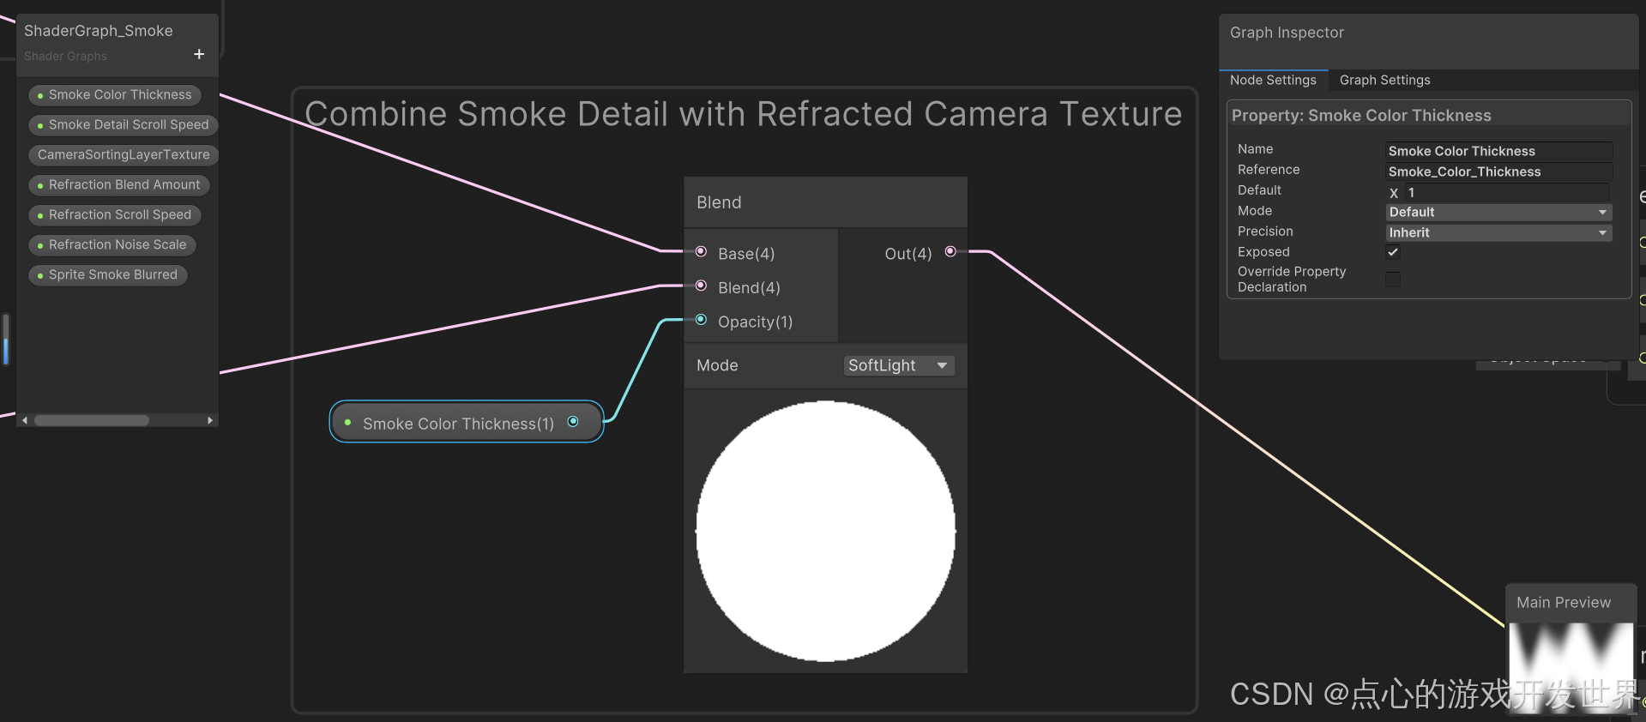Click the blackboard horizontal scrollbar thumb

click(92, 420)
